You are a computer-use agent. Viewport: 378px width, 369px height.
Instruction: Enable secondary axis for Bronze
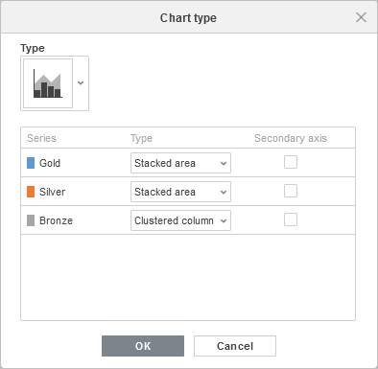[x=291, y=219]
